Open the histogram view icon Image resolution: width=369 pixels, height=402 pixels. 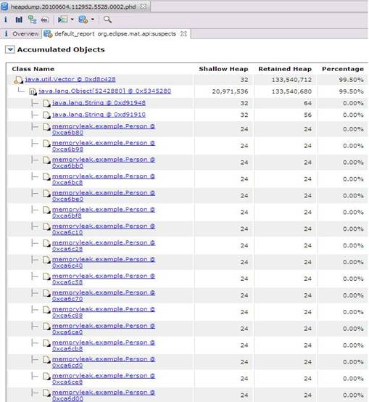(19, 20)
